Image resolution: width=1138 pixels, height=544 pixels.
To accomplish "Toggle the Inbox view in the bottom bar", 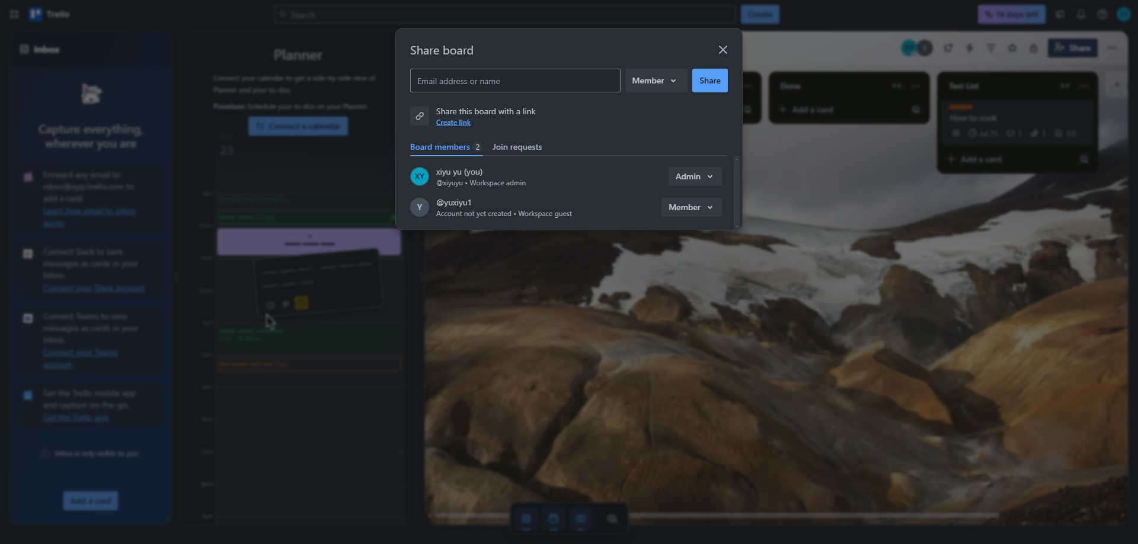I will click(526, 519).
